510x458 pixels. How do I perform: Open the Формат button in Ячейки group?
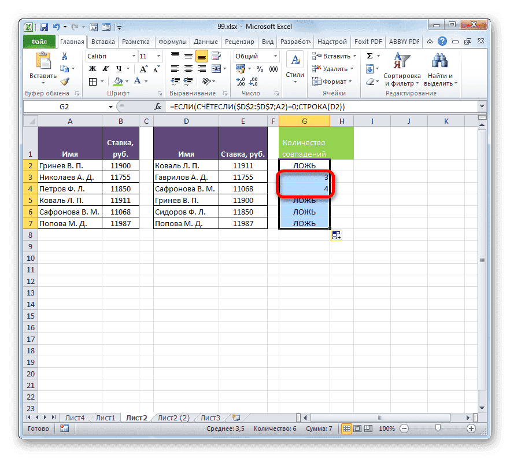(334, 81)
